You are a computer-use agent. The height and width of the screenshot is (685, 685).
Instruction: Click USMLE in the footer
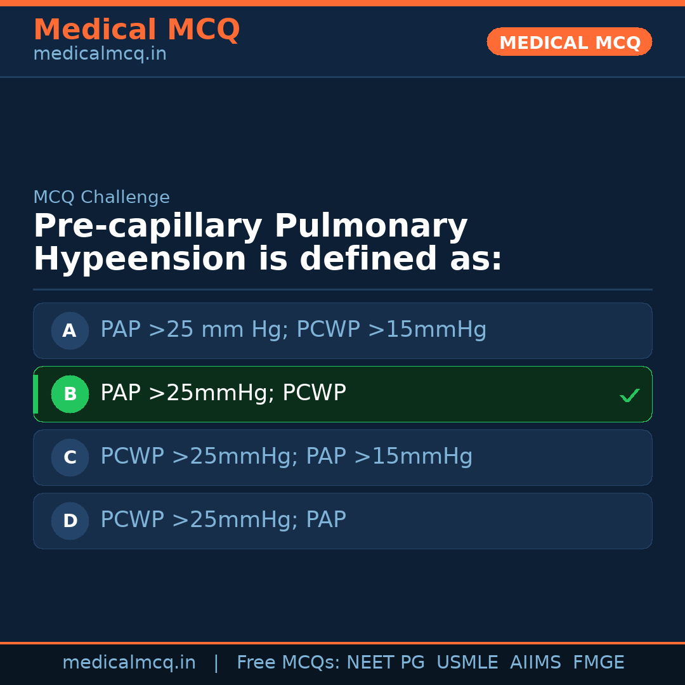467,663
